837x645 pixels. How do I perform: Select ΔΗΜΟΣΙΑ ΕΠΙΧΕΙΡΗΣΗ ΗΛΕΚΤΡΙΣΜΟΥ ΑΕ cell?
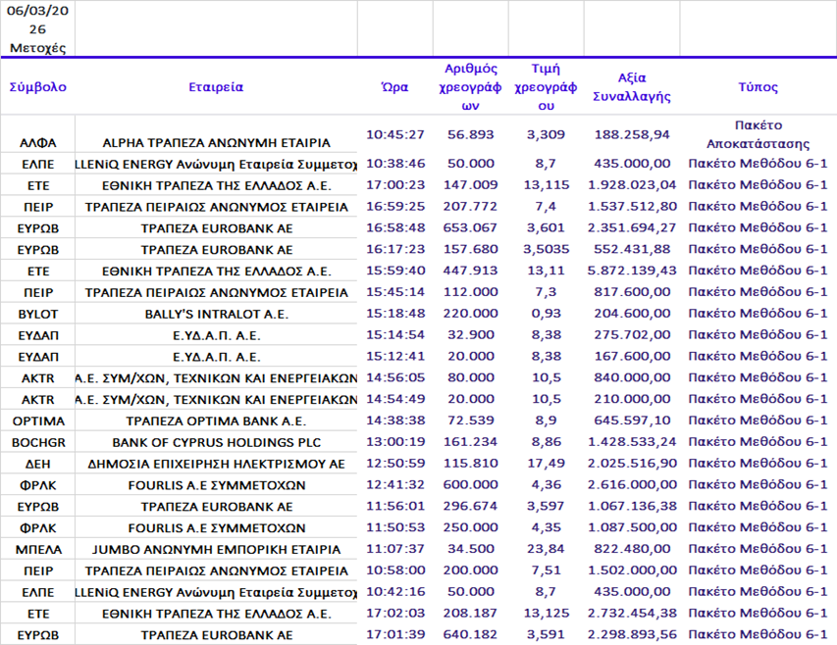(x=216, y=464)
